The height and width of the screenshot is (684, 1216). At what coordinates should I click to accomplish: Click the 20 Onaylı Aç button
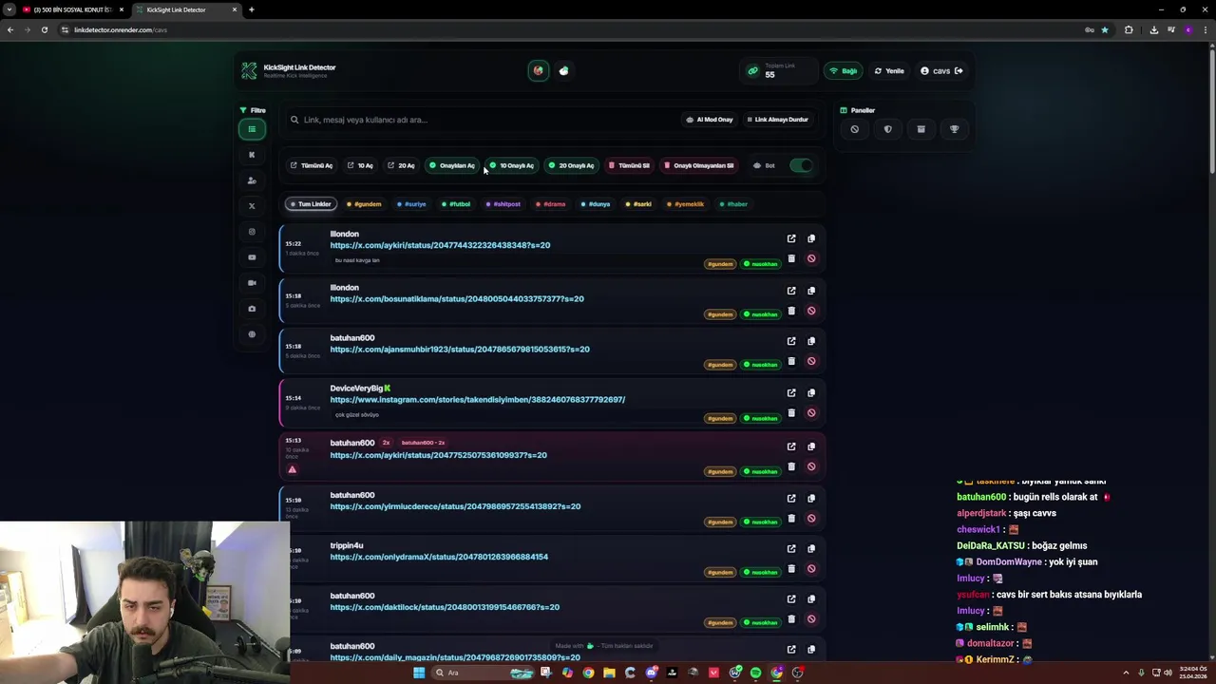(x=571, y=165)
